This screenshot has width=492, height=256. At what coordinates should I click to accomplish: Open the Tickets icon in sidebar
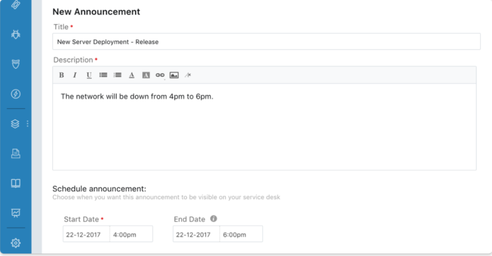tap(15, 5)
